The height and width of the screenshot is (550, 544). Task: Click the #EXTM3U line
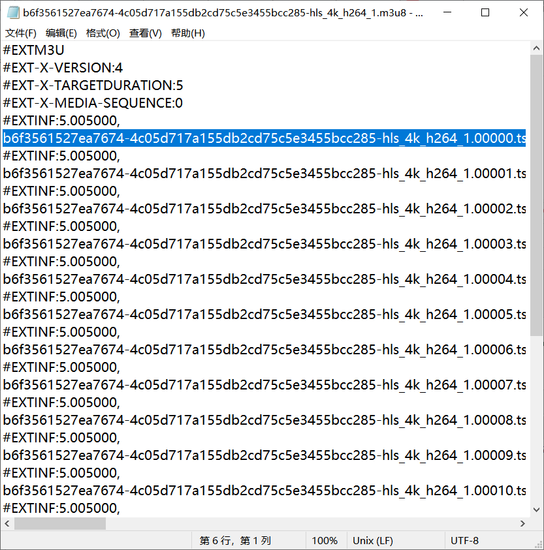33,50
